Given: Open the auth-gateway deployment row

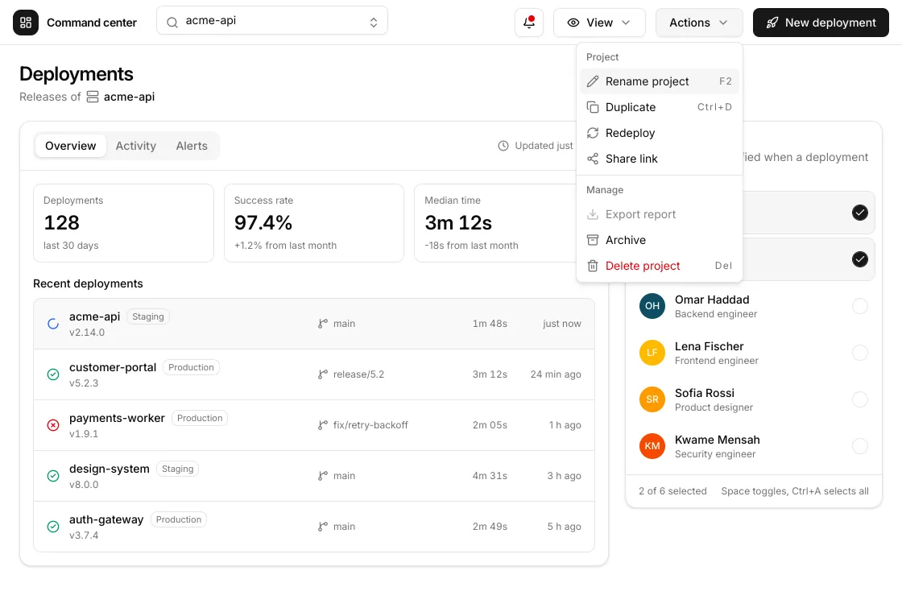Looking at the screenshot, I should click(x=314, y=527).
